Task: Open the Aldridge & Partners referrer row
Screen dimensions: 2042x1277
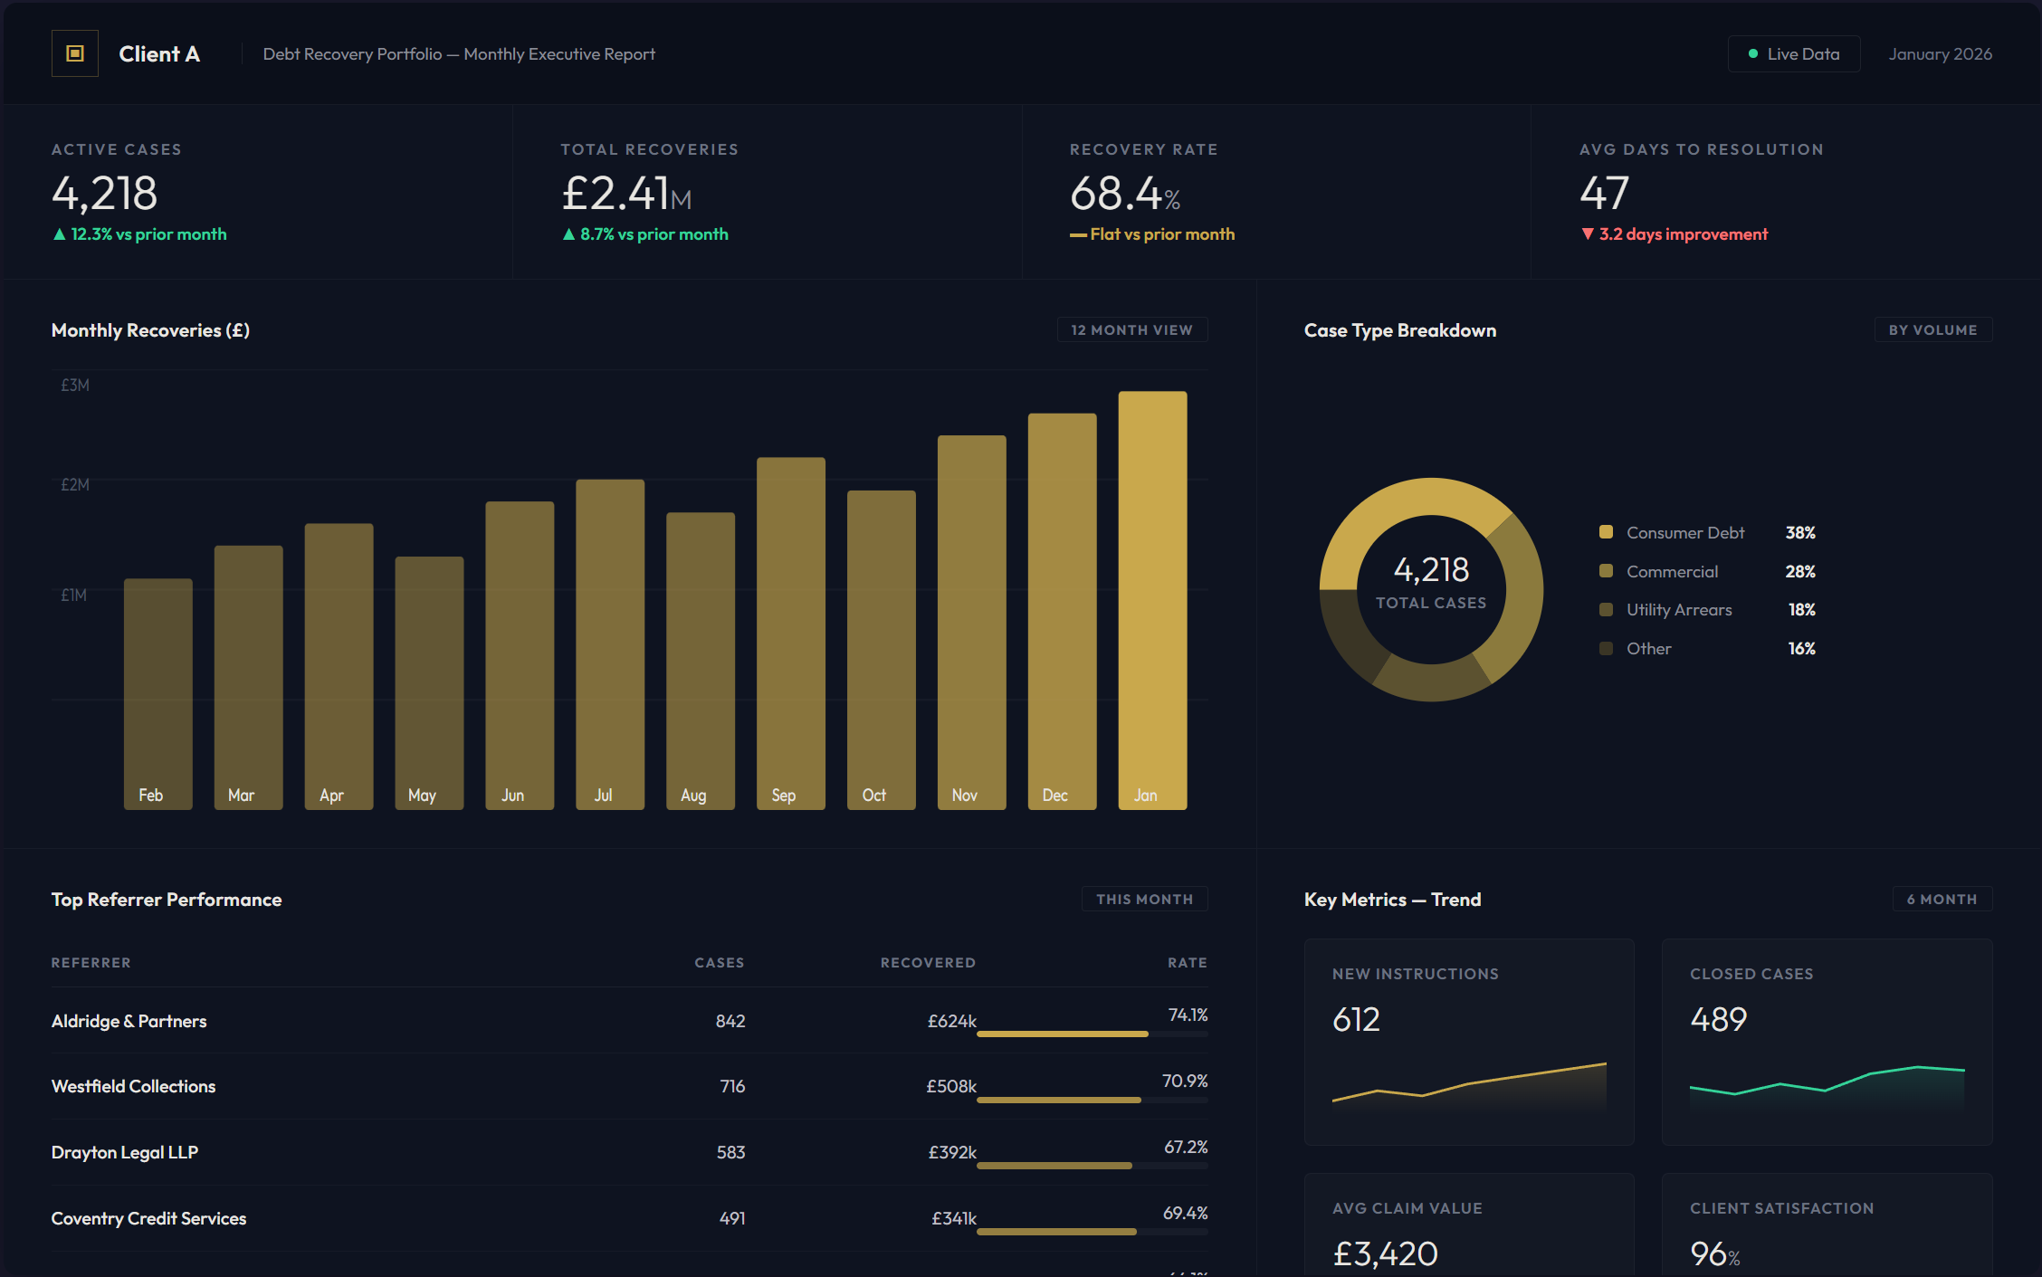Action: point(129,1021)
